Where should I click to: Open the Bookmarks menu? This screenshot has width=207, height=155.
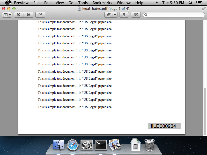click(x=102, y=3)
